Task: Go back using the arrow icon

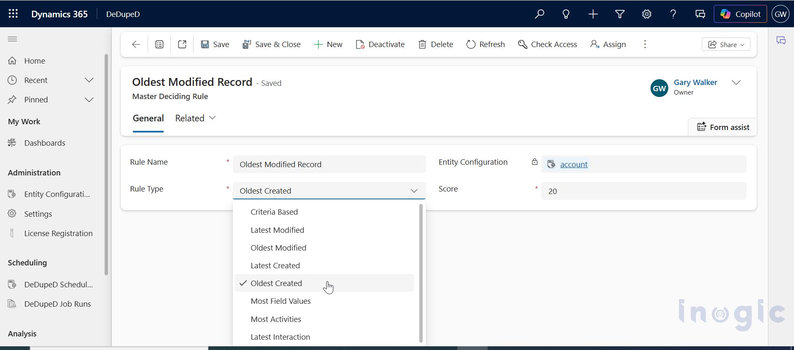Action: click(x=136, y=45)
